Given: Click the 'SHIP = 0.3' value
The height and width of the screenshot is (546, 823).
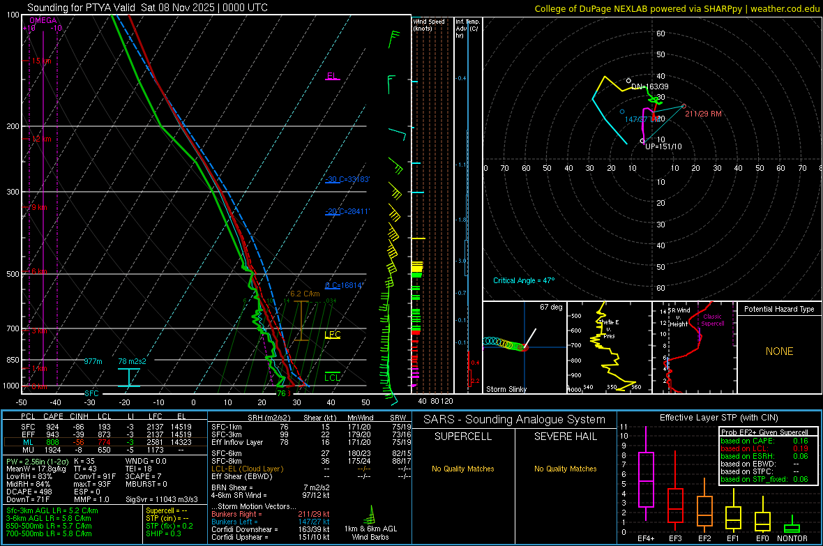Looking at the screenshot, I should pyautogui.click(x=163, y=533).
